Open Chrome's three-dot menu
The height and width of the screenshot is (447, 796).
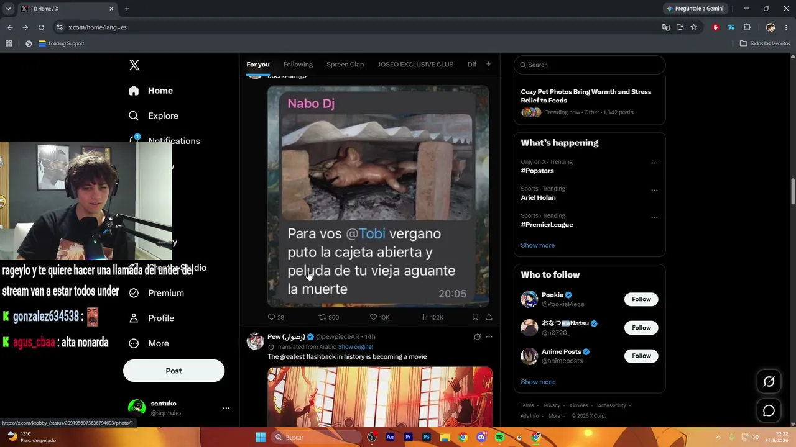787,27
